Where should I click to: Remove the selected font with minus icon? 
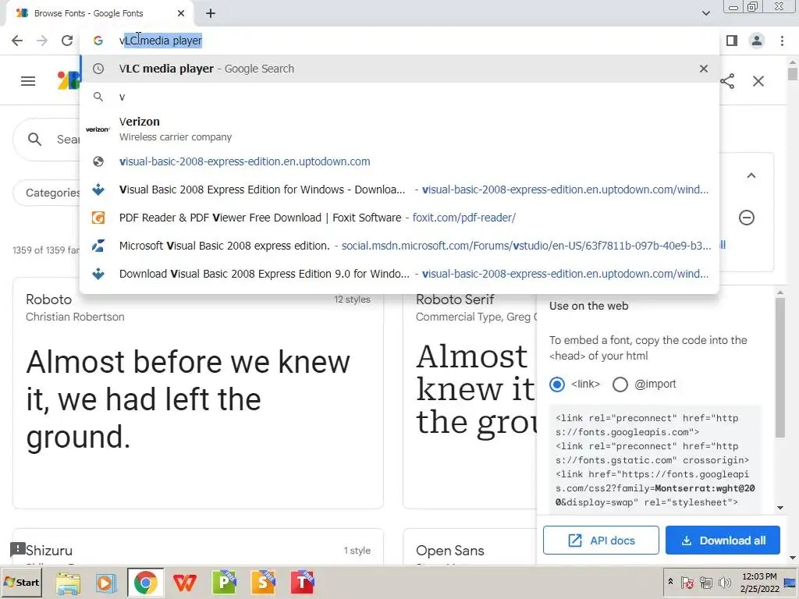tap(747, 218)
